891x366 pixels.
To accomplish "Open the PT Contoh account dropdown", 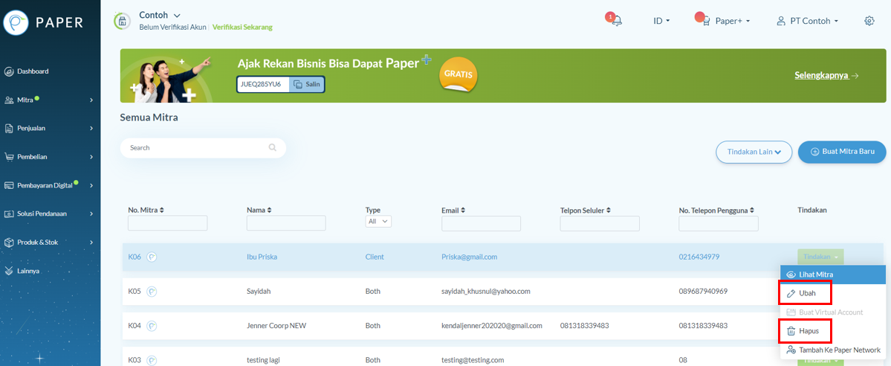I will 814,21.
